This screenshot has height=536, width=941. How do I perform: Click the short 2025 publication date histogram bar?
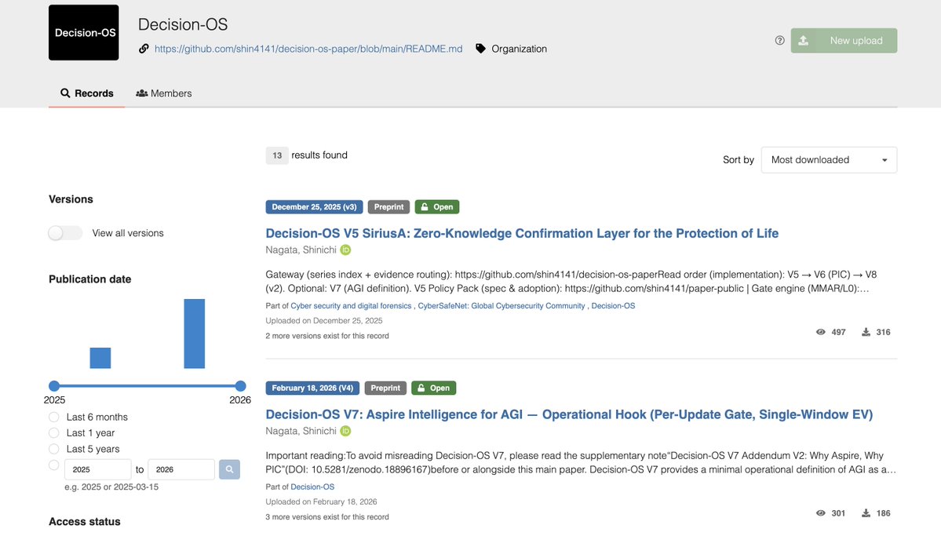[x=100, y=358]
